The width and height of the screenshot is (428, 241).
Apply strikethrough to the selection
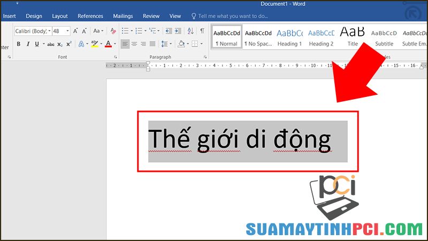51,44
